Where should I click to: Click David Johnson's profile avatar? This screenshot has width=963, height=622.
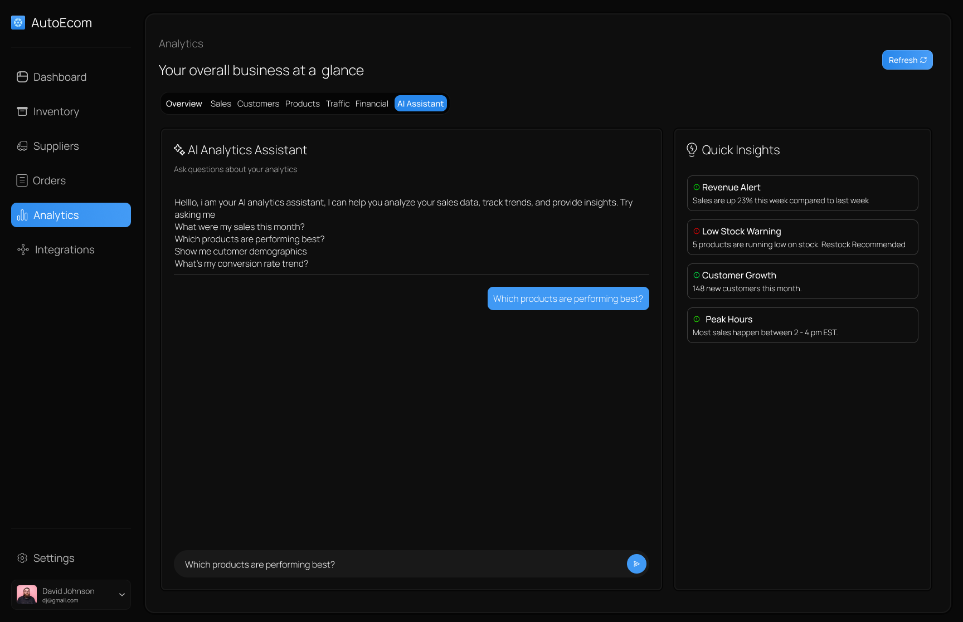coord(27,595)
